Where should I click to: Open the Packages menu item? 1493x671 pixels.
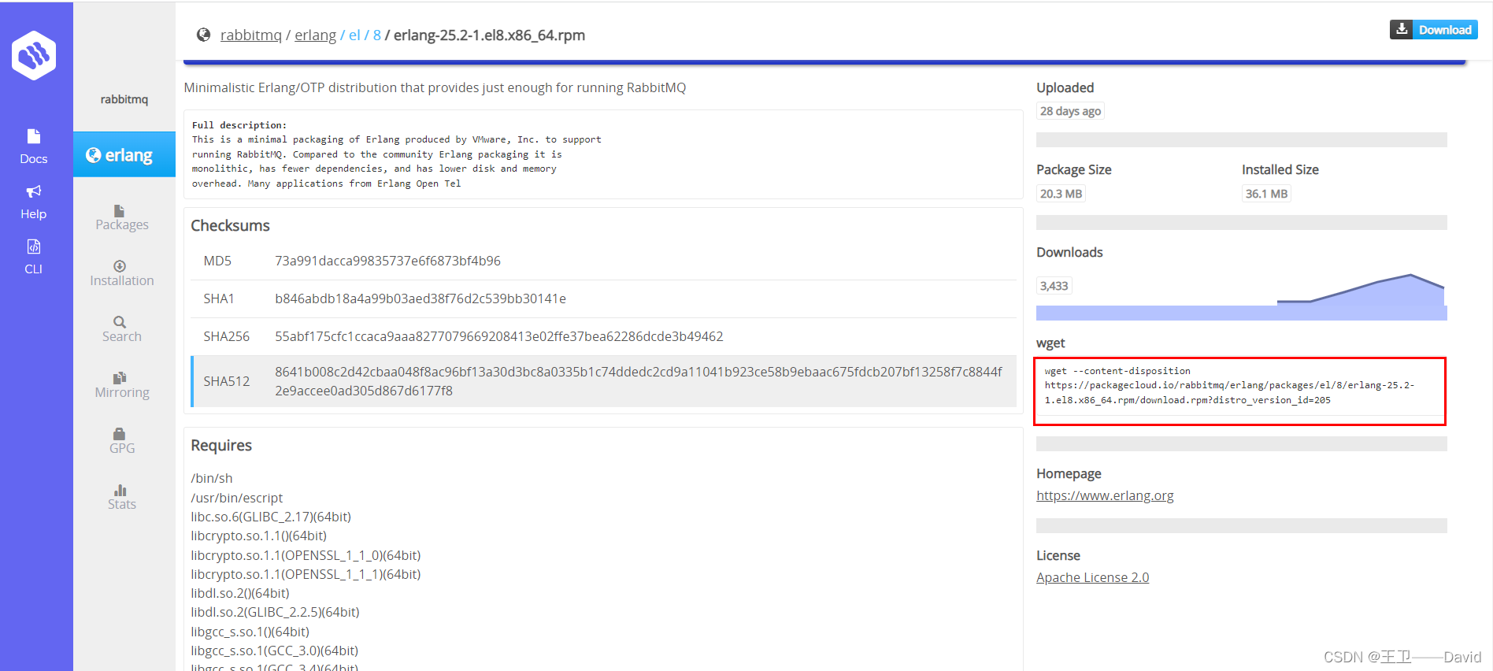click(122, 218)
